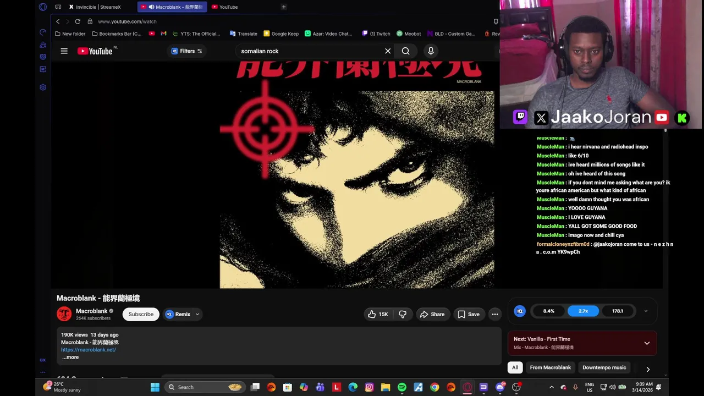The height and width of the screenshot is (396, 704).
Task: Save the video to a playlist
Action: click(x=469, y=314)
